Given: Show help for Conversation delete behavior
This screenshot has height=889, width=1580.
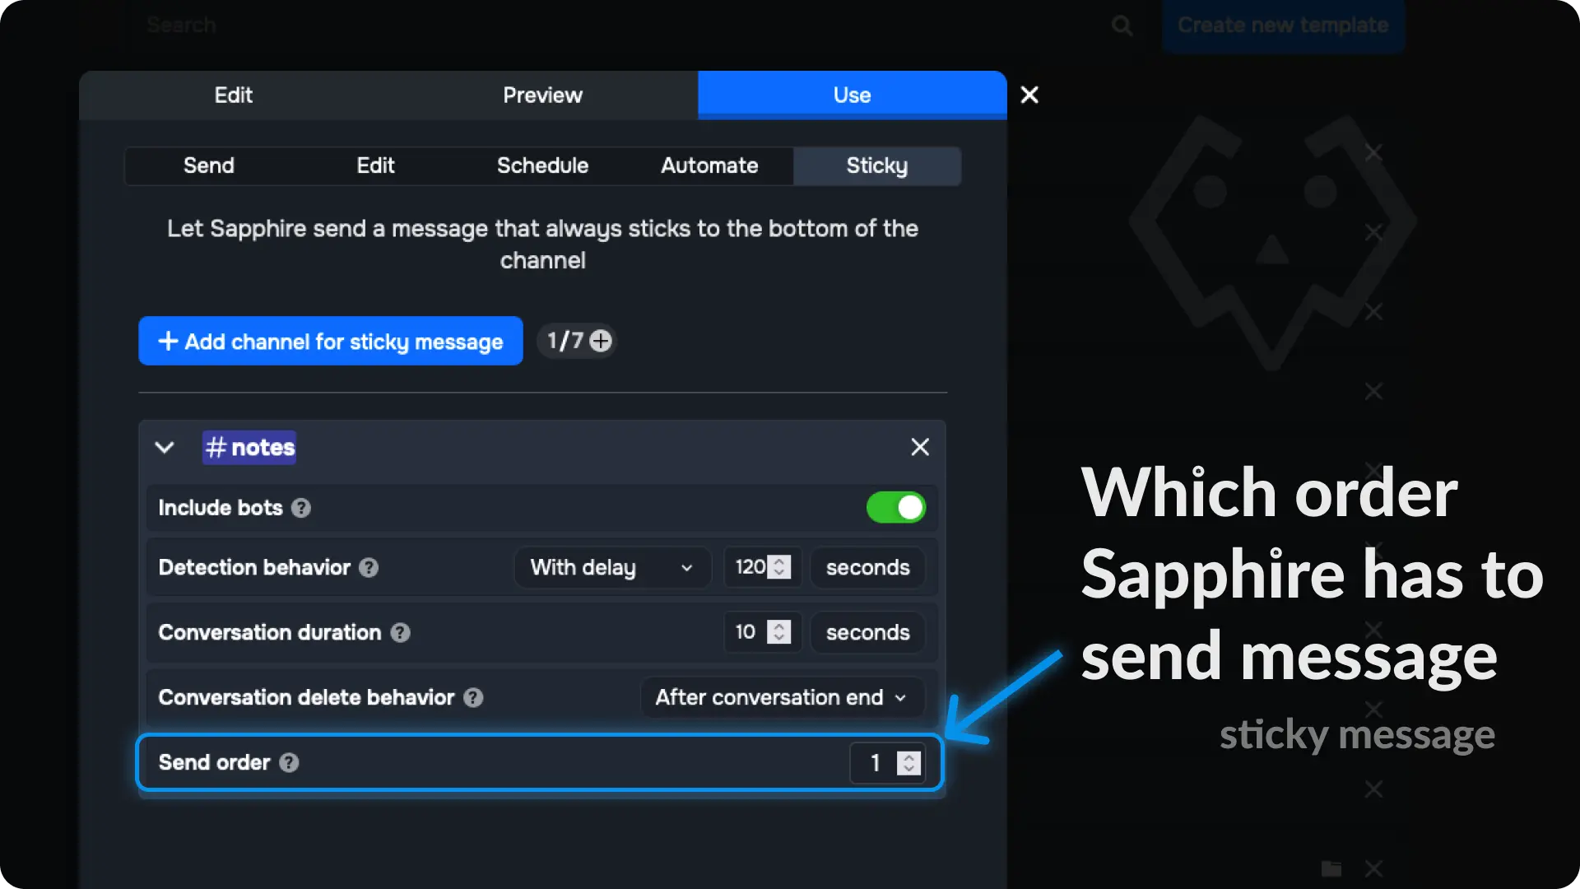Looking at the screenshot, I should [473, 697].
